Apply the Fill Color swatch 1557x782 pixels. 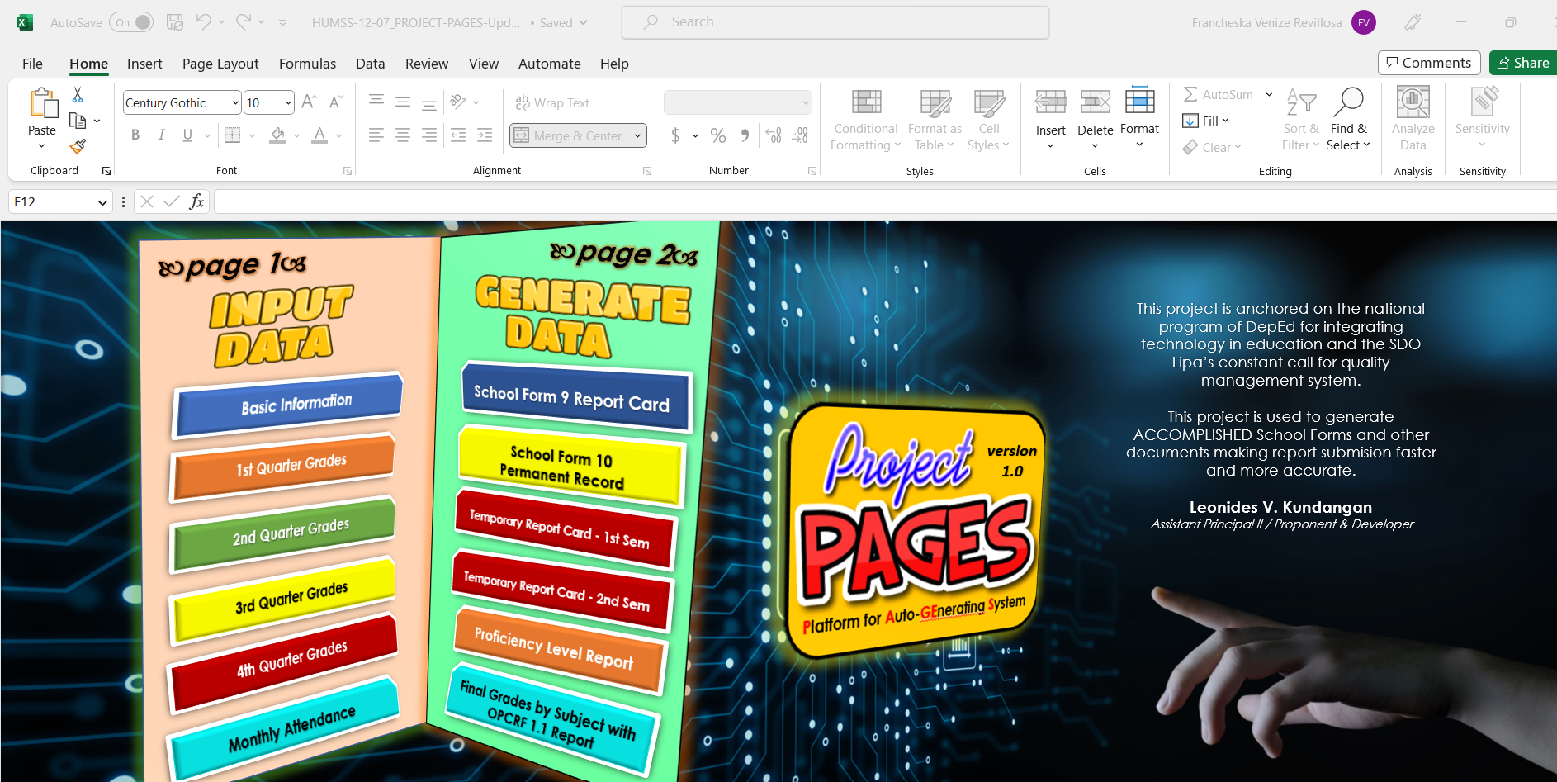point(278,135)
